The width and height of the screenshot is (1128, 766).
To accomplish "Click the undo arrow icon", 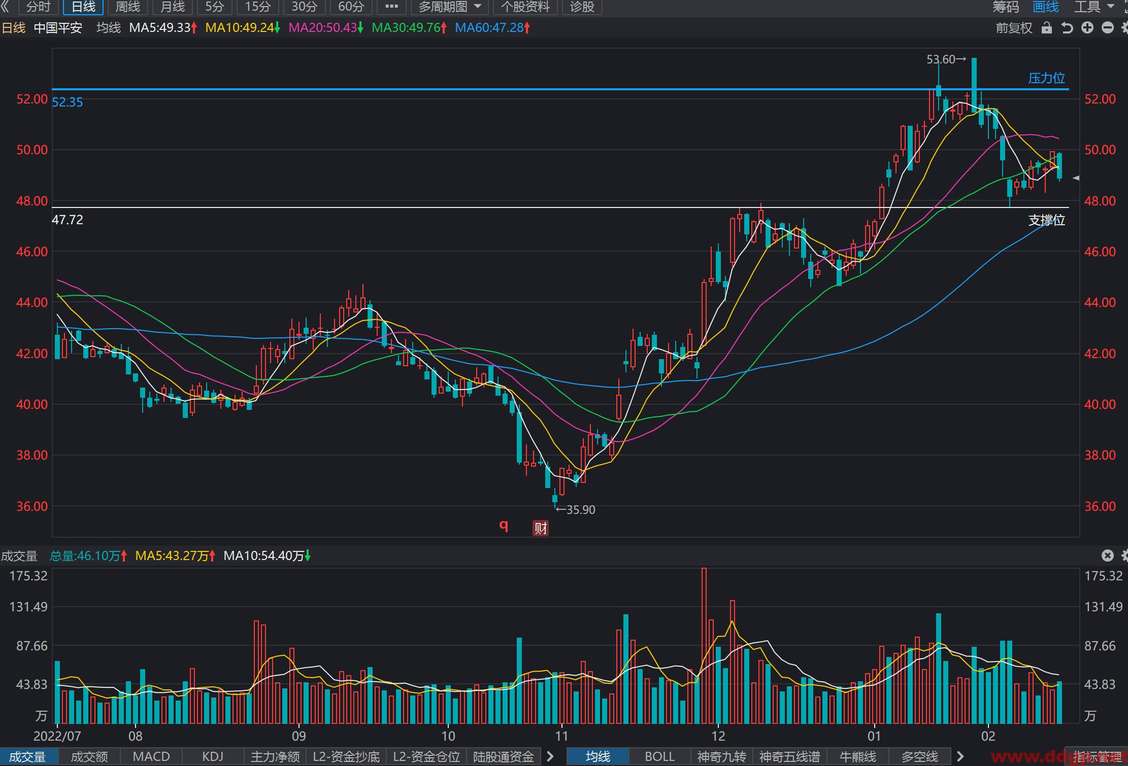I will tap(1067, 28).
